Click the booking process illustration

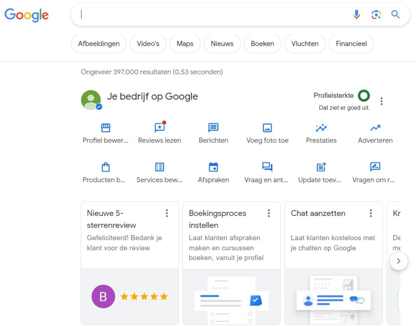pos(231,297)
